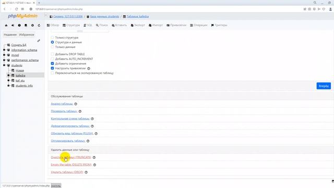
Task: Check Переключиться на скопированную таблицу
Action: pyautogui.click(x=52, y=73)
